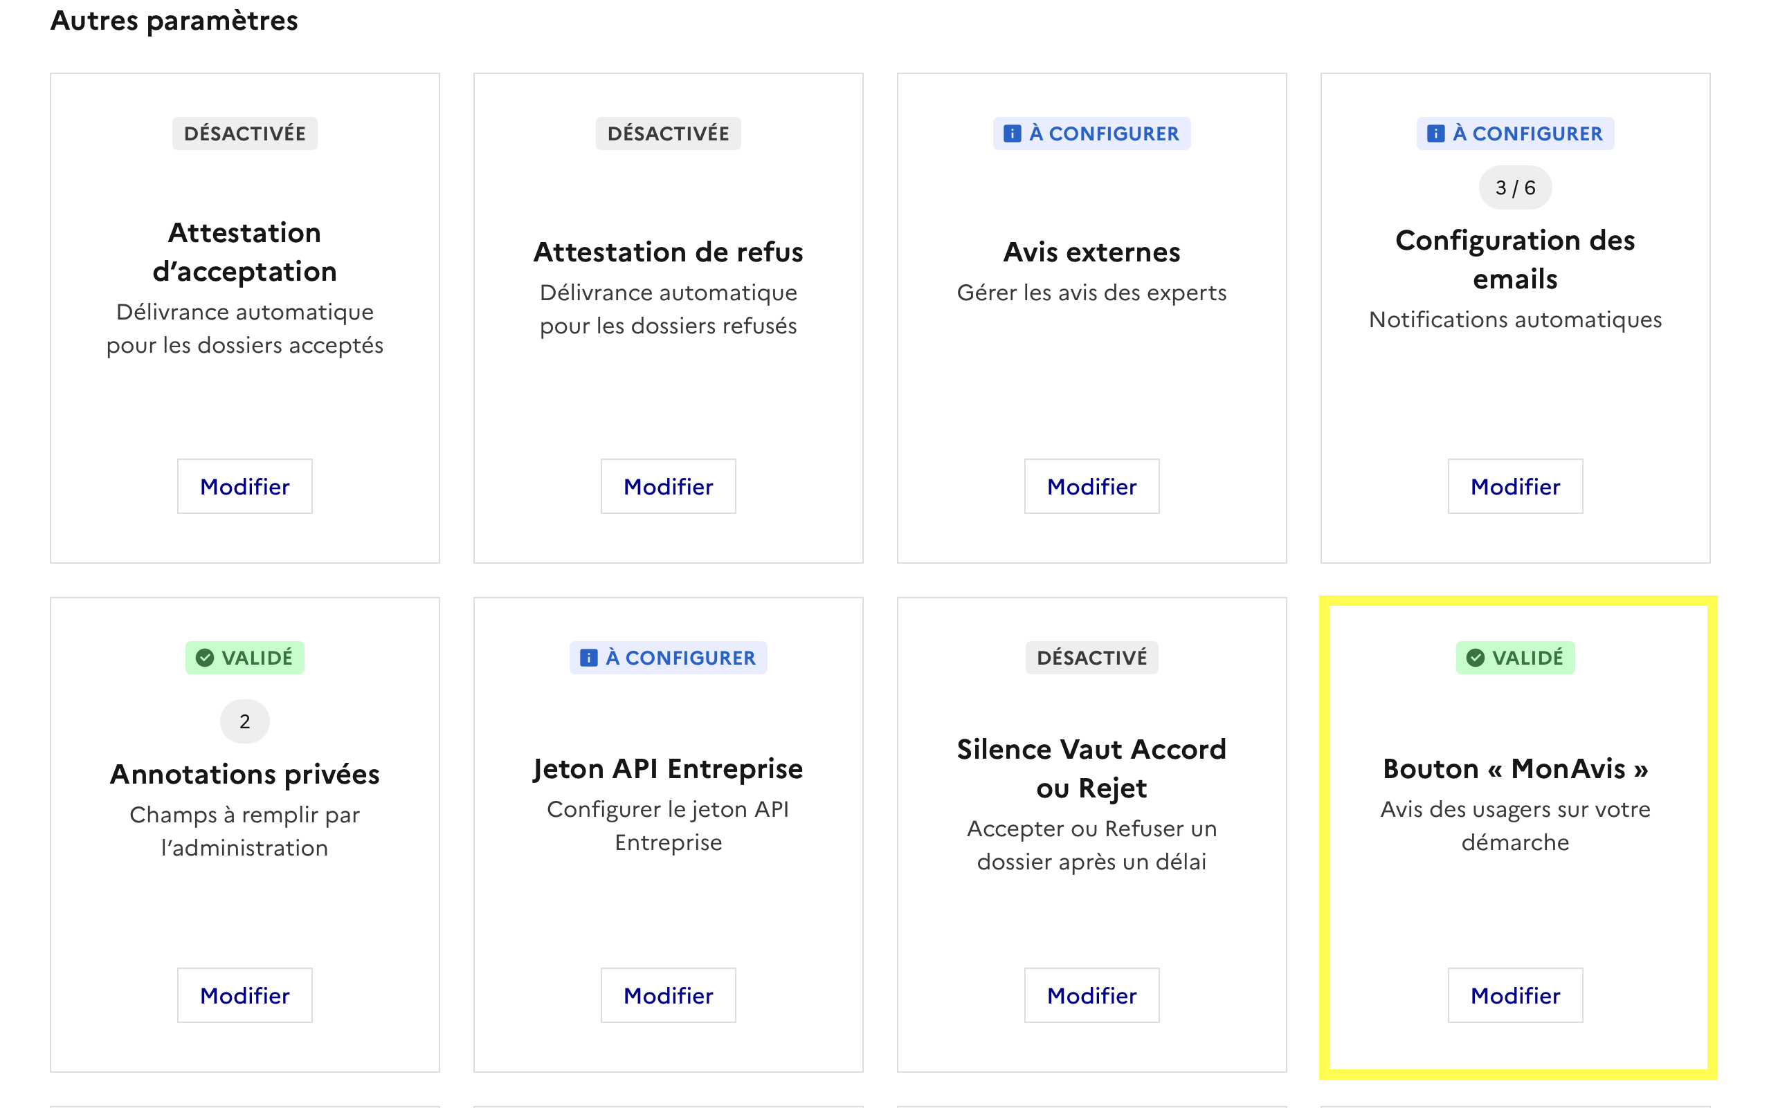Click the info icon on Configuration des emails badge
Image resolution: width=1778 pixels, height=1108 pixels.
point(1435,133)
